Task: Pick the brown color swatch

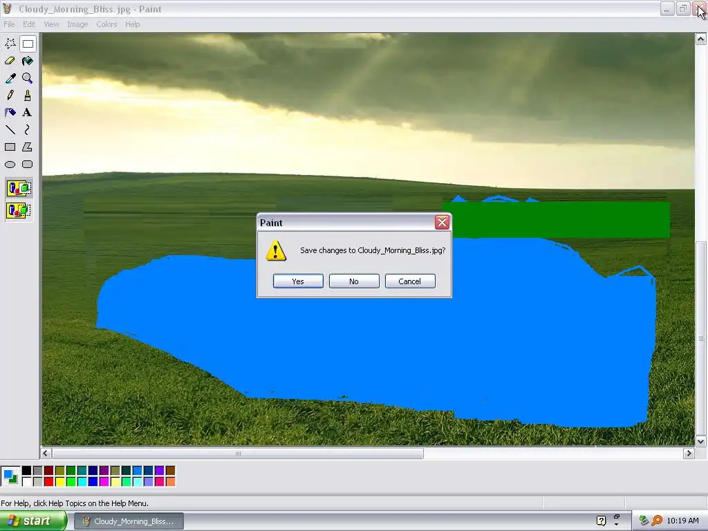Action: (x=170, y=471)
